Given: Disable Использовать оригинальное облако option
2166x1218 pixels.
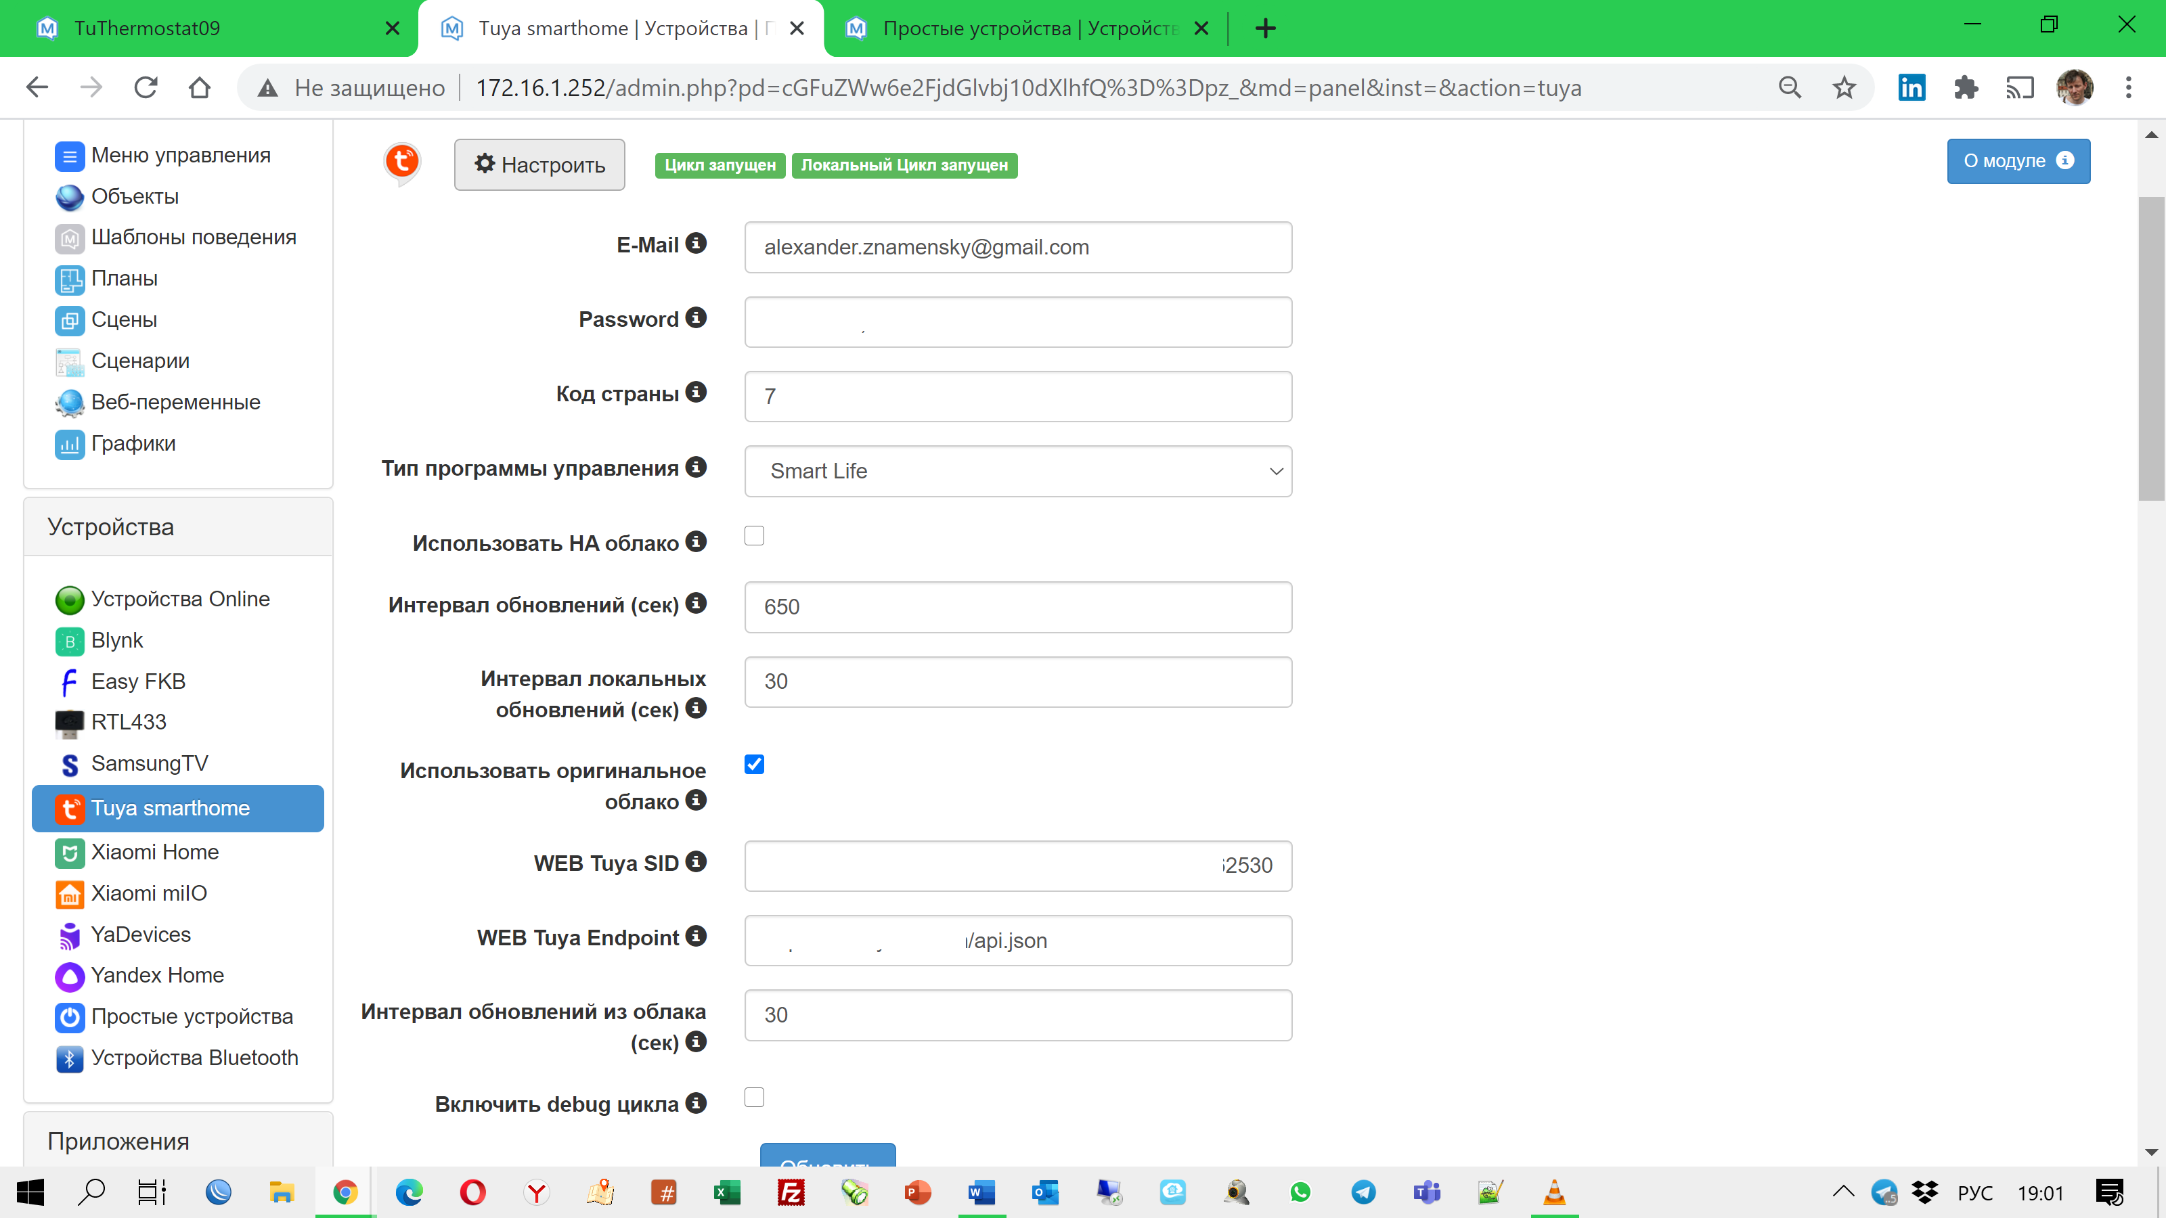Looking at the screenshot, I should tap(754, 764).
